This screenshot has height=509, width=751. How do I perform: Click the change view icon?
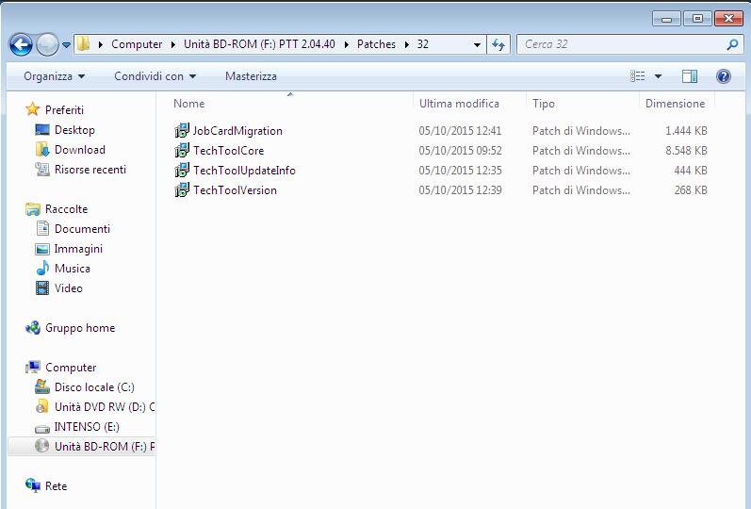[x=638, y=75]
